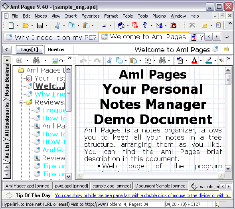Click the Tip Of The Day hyperlink
The width and height of the screenshot is (235, 209).
(x=143, y=195)
